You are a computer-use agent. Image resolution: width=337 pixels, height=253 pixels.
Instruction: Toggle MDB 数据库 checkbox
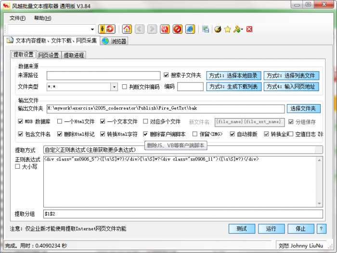20,121
